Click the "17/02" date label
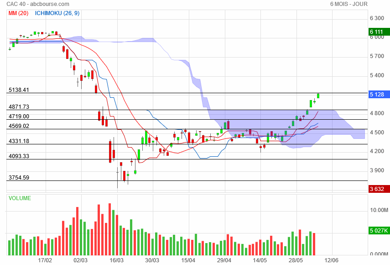 click(45, 260)
